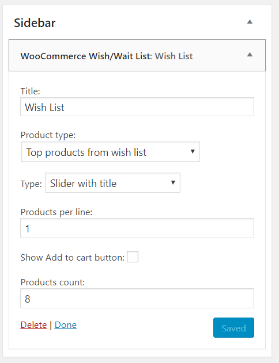Delete the Wish List widget

pos(33,325)
